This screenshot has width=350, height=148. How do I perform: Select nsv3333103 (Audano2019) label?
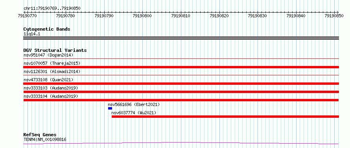[51, 88]
